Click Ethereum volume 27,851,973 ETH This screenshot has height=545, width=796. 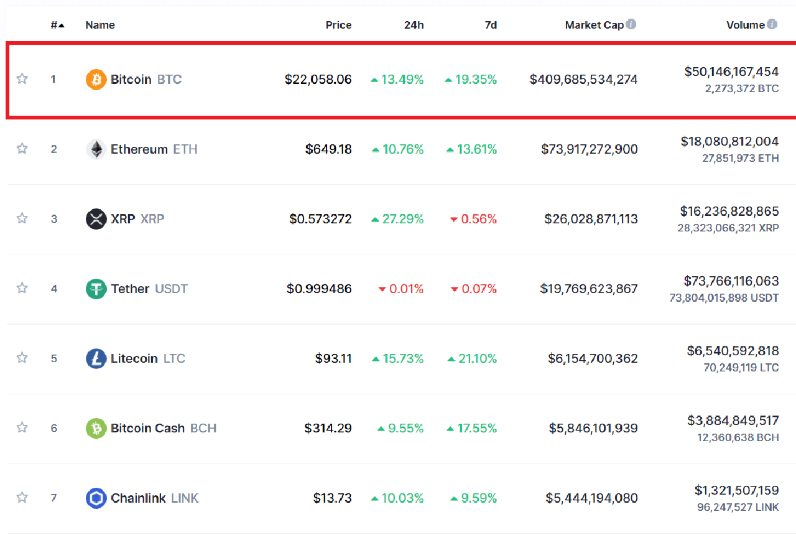[x=740, y=158]
